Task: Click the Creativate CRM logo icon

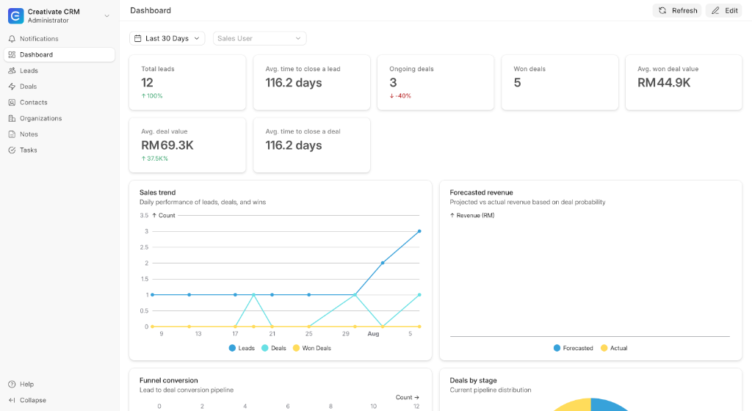Action: 16,16
